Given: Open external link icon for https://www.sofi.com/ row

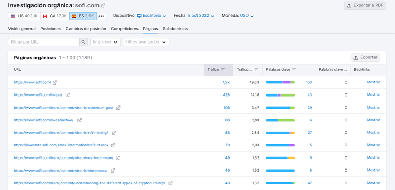Looking at the screenshot, I should point(55,82).
